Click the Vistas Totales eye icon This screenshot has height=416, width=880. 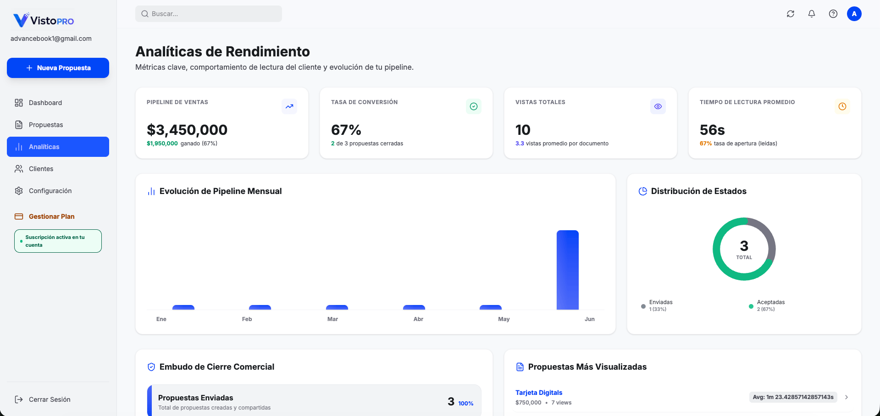658,106
